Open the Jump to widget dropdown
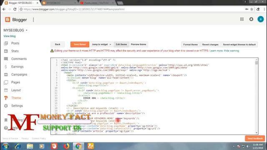 [101, 45]
